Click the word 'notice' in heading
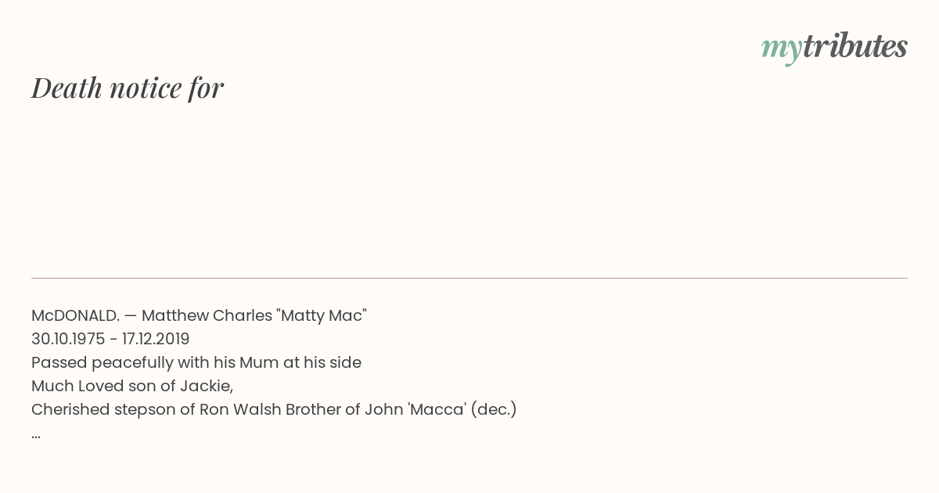The height and width of the screenshot is (493, 939). pyautogui.click(x=146, y=88)
